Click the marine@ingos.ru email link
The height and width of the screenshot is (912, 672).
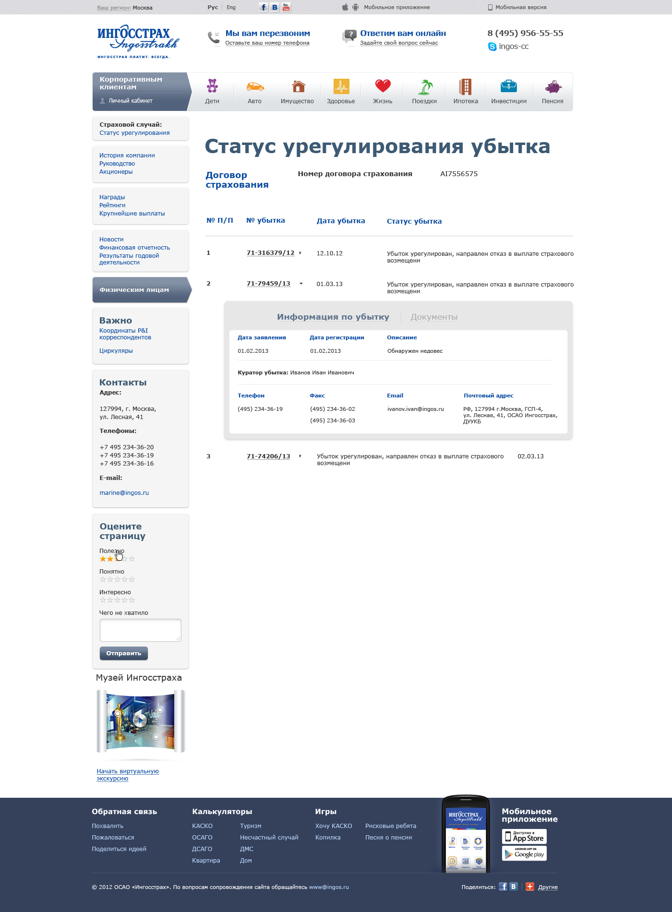tap(124, 493)
